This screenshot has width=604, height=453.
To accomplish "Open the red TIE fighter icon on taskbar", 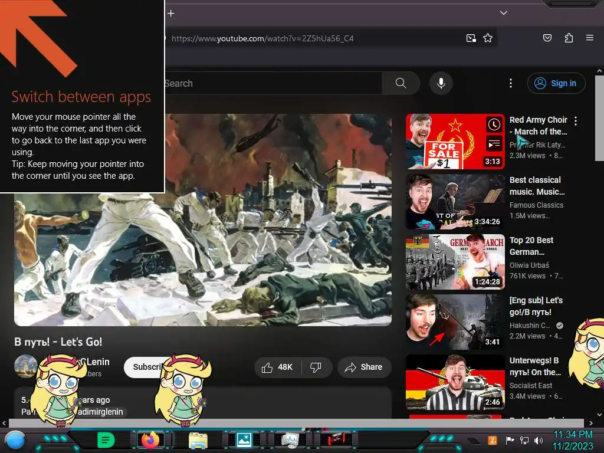I will pos(336,439).
